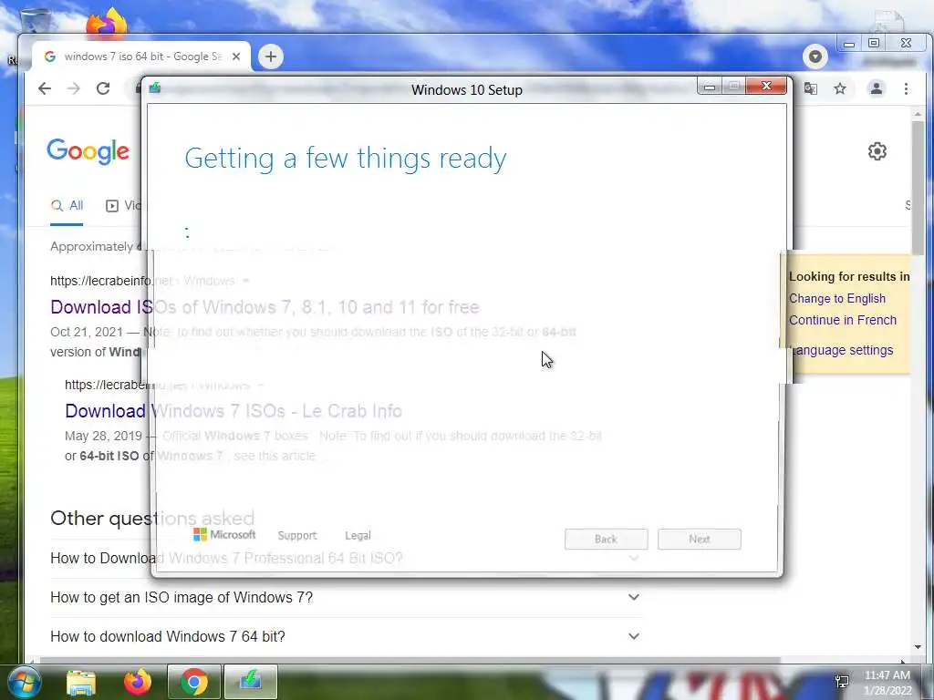Open the Legal link in Setup
The height and width of the screenshot is (700, 934).
point(358,535)
